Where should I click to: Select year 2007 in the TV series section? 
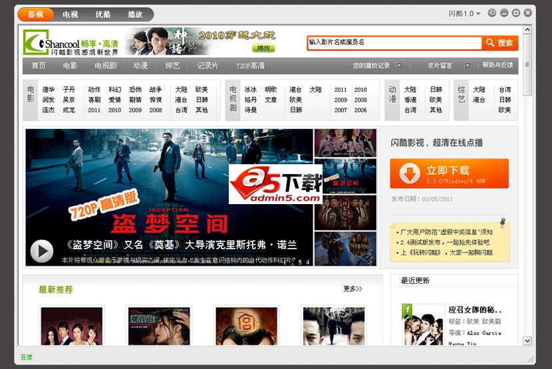[x=341, y=110]
